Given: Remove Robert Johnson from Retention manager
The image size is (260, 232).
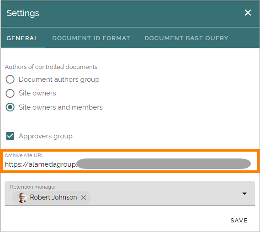Looking at the screenshot, I should pos(84,198).
